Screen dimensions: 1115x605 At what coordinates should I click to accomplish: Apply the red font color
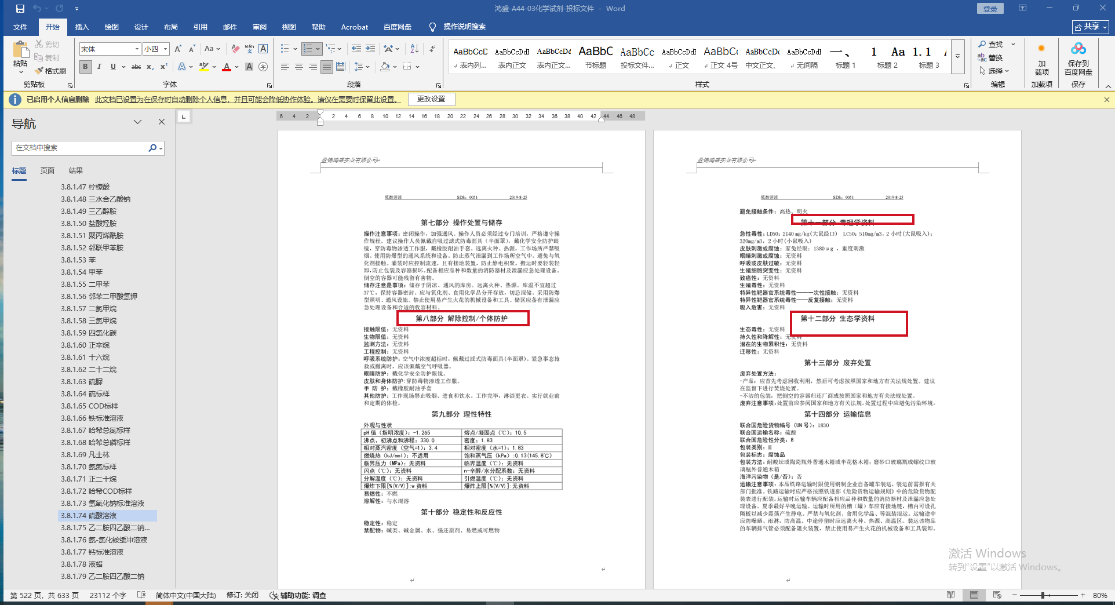tap(227, 67)
